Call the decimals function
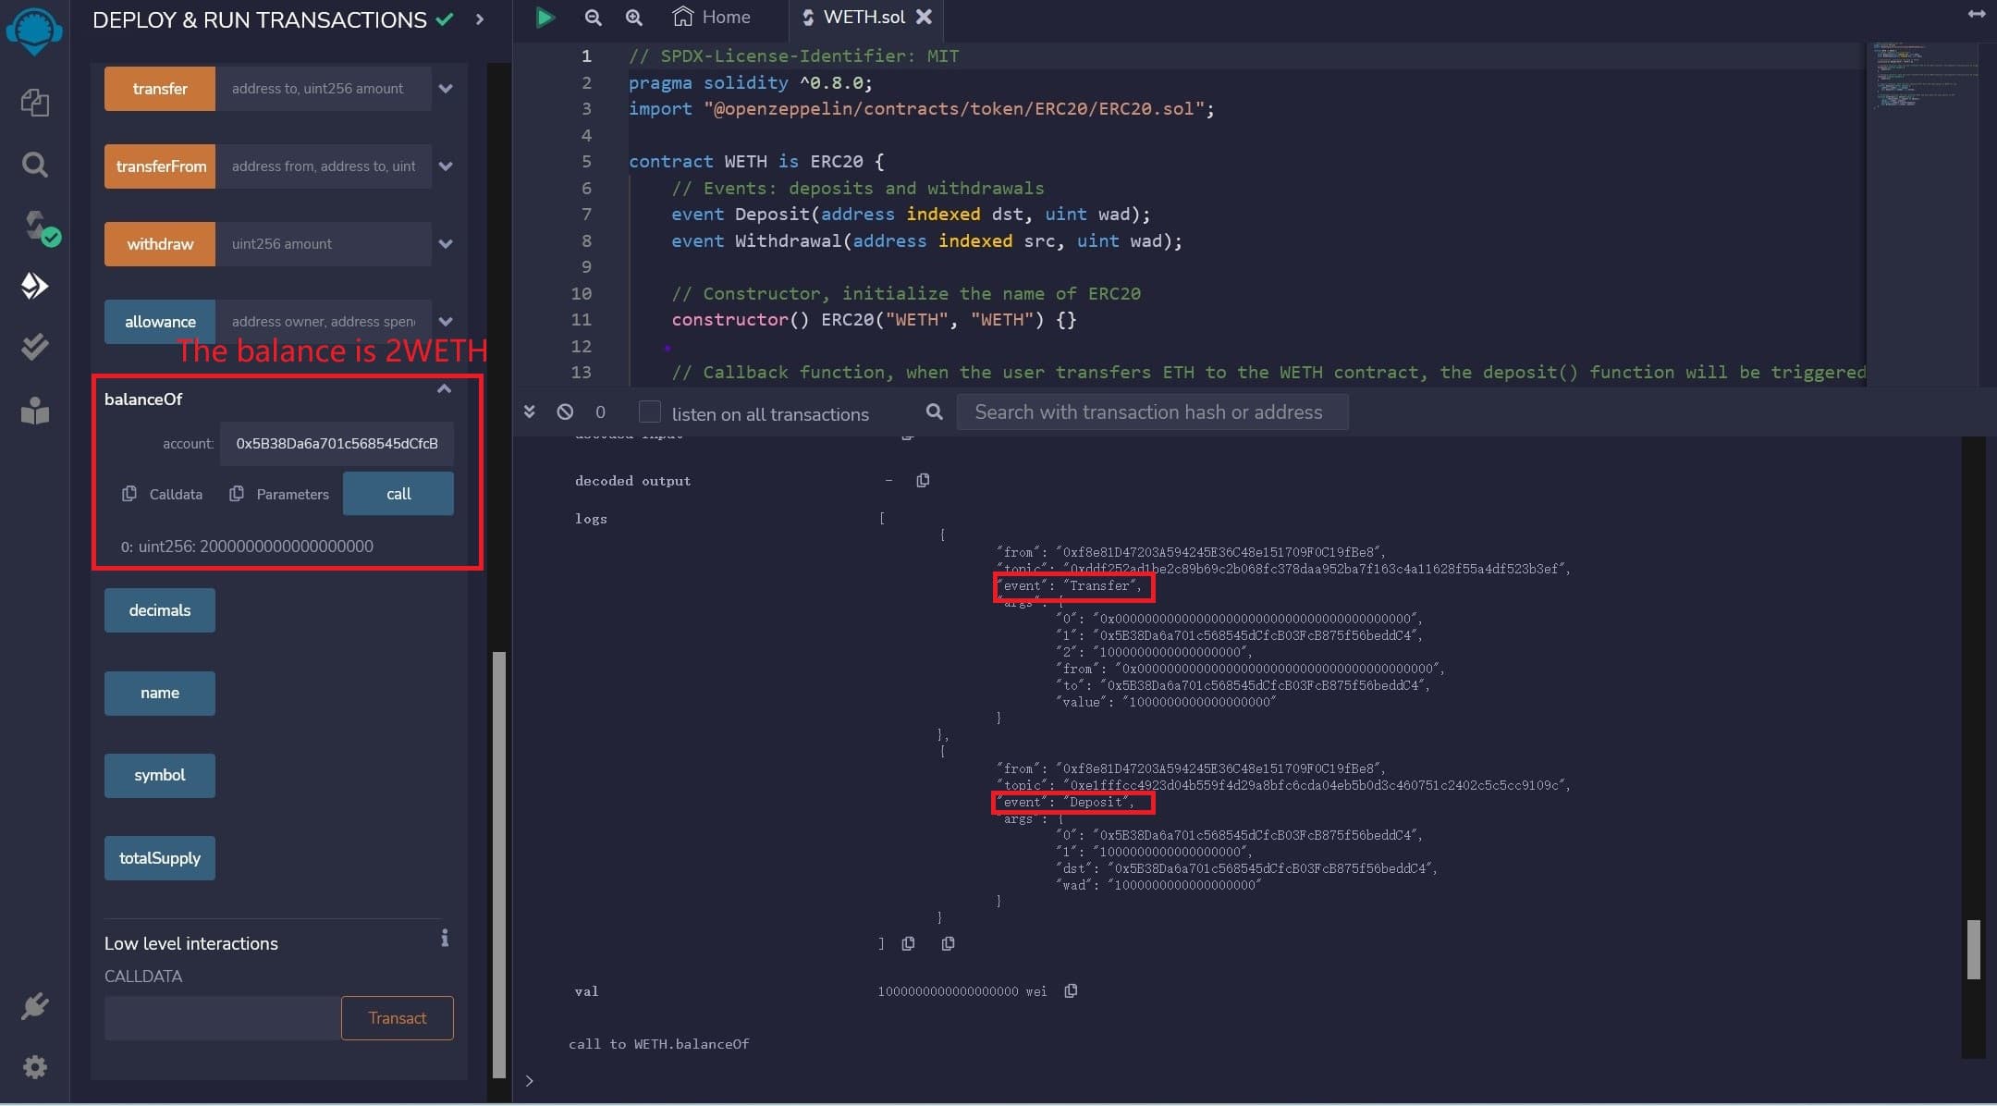 point(160,610)
